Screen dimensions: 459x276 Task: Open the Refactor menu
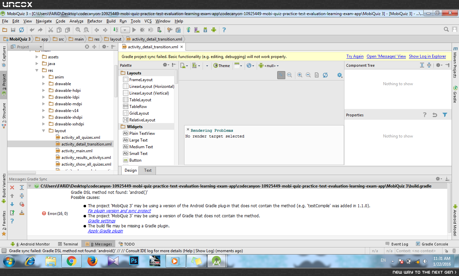[x=95, y=21]
